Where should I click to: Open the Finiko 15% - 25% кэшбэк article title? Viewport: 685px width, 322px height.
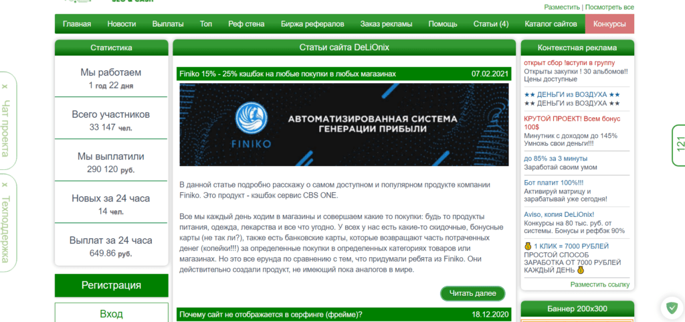(288, 74)
